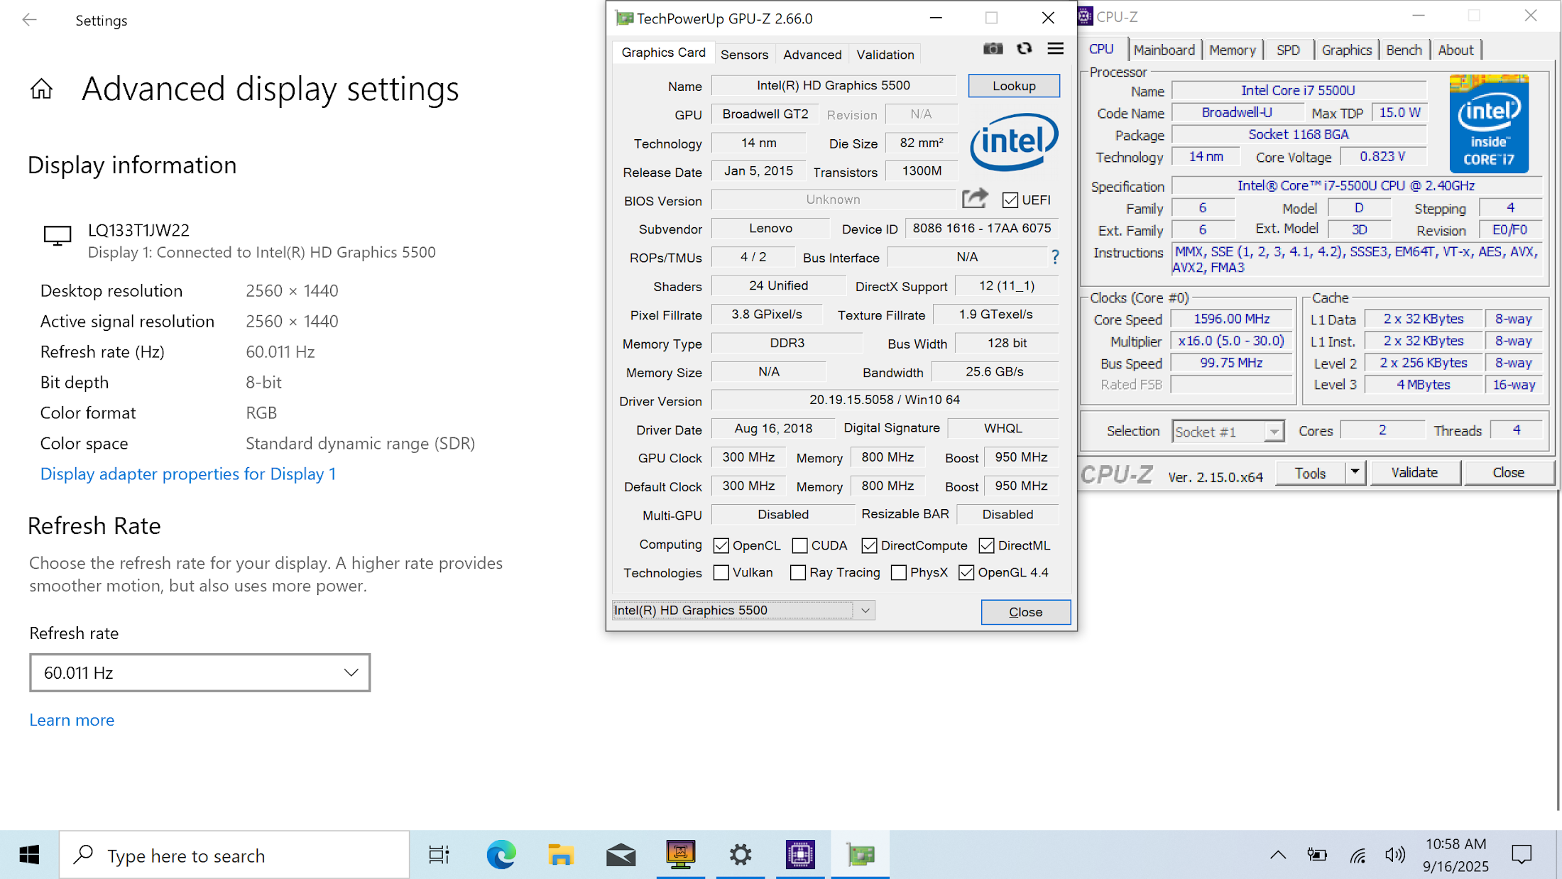Open Display adapter properties for Display 1
The width and height of the screenshot is (1562, 879).
point(188,474)
